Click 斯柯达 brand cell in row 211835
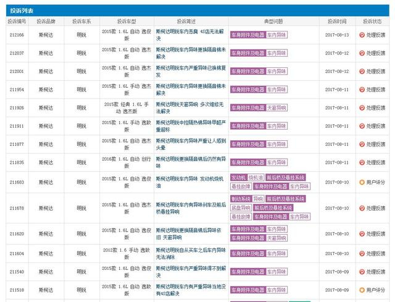The image size is (395, 302). click(x=46, y=162)
